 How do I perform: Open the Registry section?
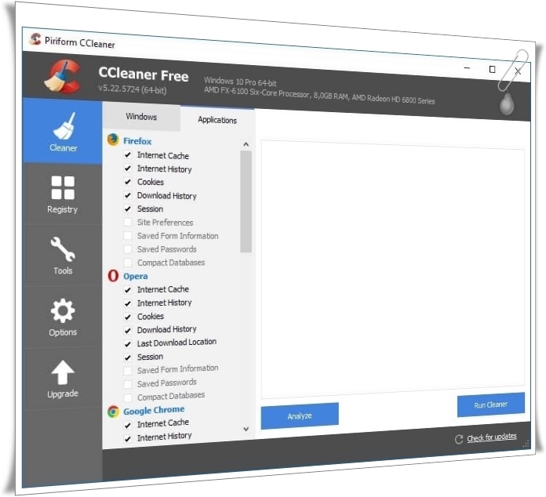[63, 194]
